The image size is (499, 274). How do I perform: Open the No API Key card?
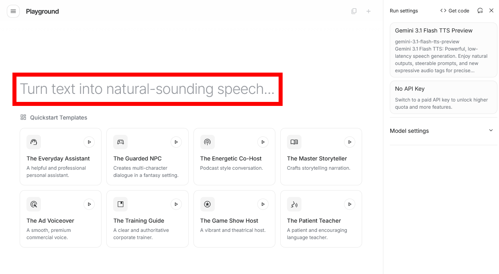tap(443, 97)
